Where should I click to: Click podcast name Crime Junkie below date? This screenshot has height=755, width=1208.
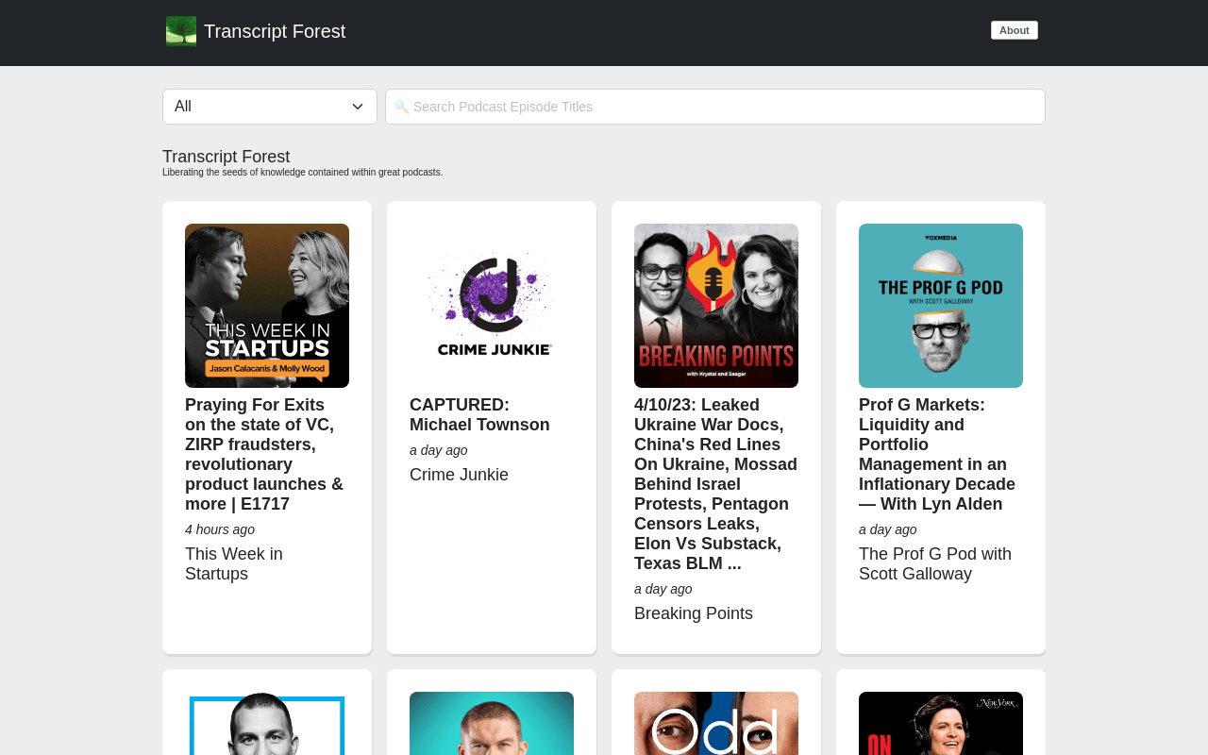[459, 475]
